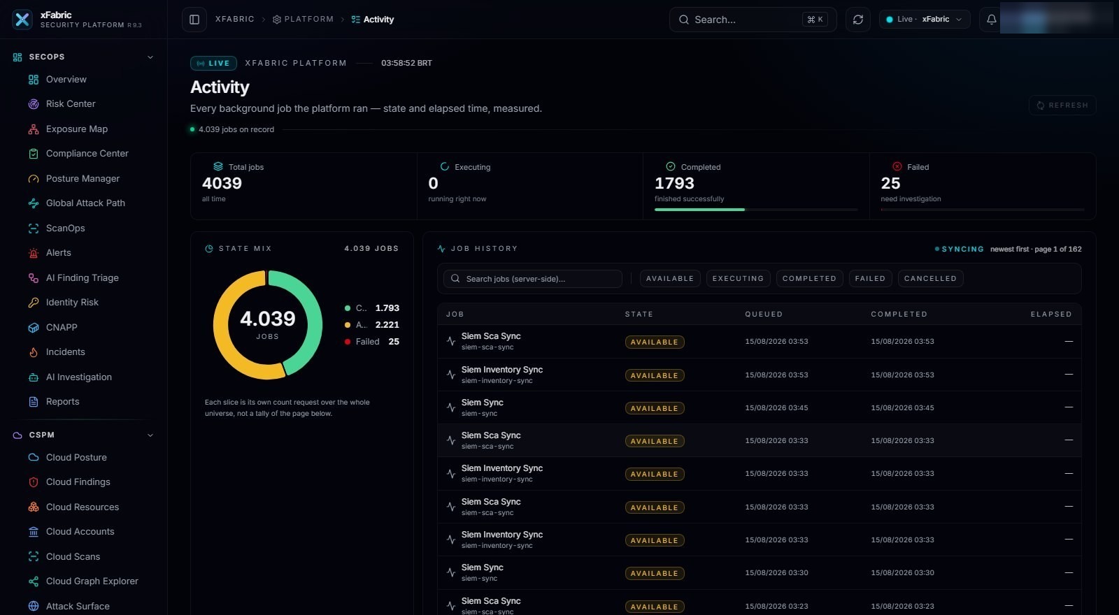Click the Siem Sync row queued 03:30
The image size is (1119, 615).
760,572
